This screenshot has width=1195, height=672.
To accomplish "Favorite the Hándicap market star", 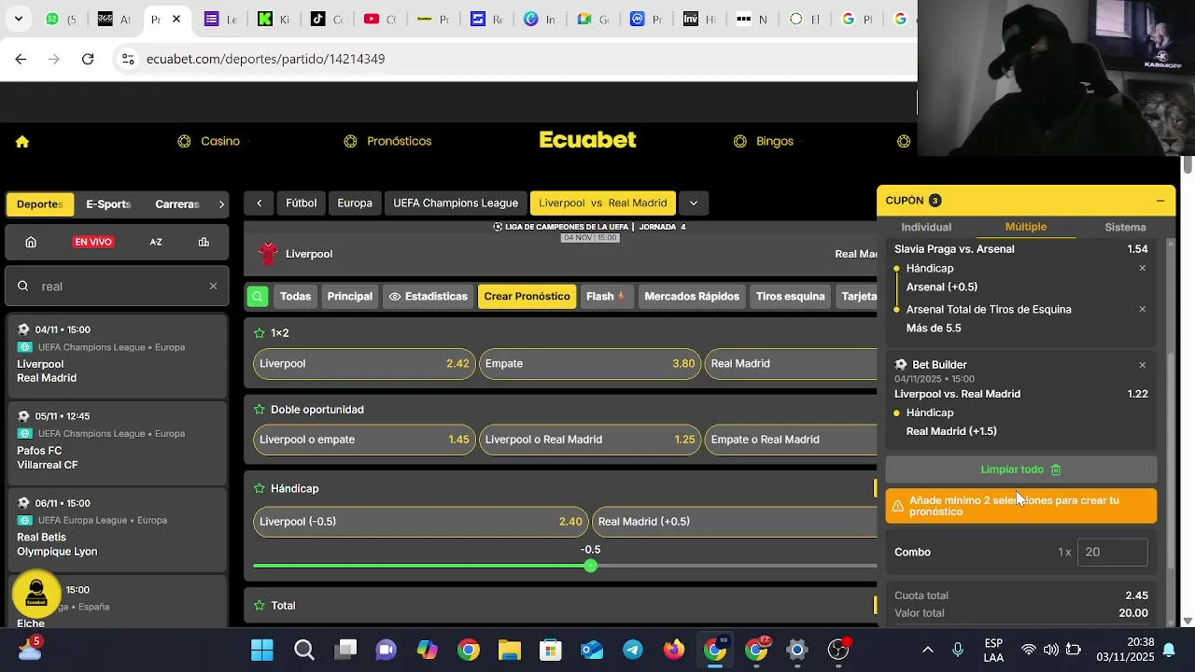I will 260,489.
